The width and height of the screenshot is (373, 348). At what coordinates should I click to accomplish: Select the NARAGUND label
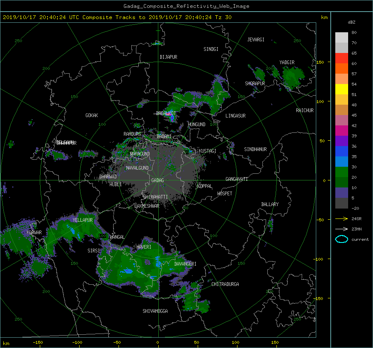click(x=140, y=154)
